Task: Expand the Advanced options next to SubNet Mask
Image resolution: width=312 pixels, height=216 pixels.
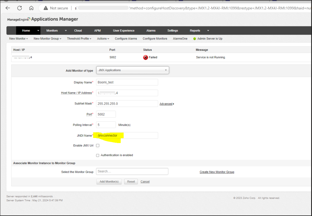Action: click(166, 104)
